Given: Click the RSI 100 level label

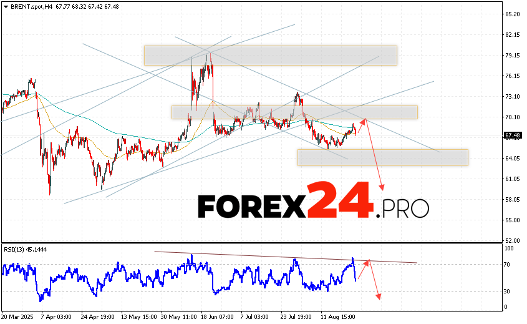Looking at the screenshot, I should (509, 248).
